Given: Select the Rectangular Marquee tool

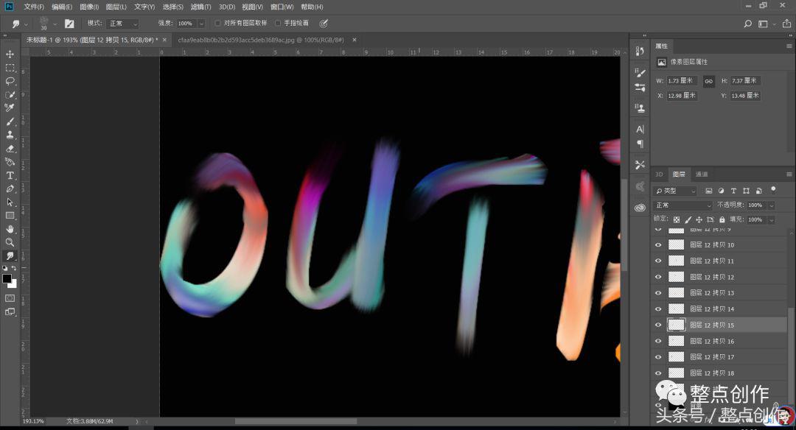Looking at the screenshot, I should [10, 68].
